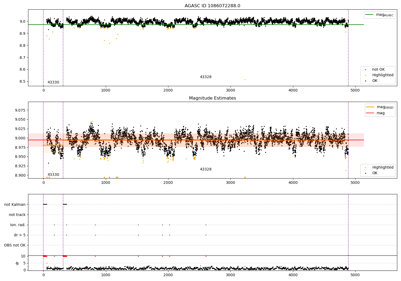Click the "9.075" y-axis tick label
Screen dimensions: 401x281
(20, 110)
